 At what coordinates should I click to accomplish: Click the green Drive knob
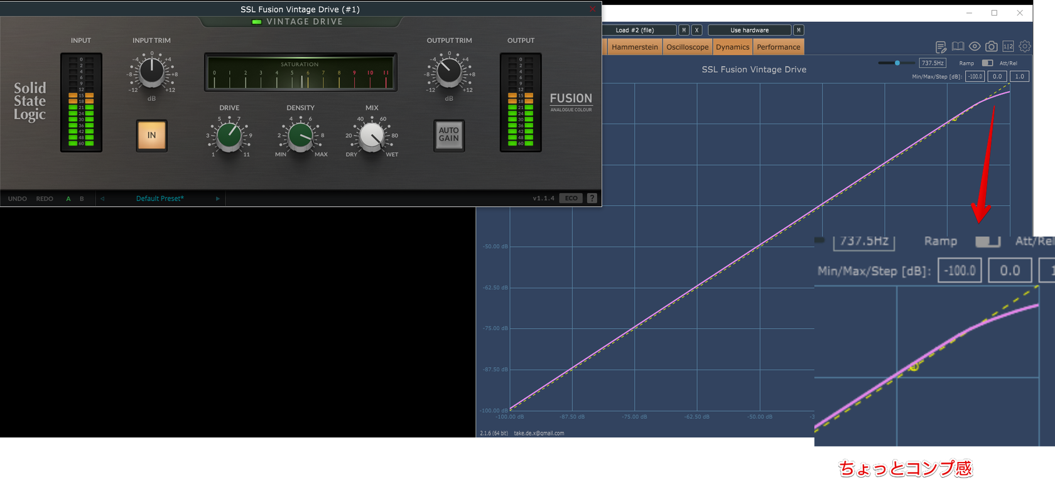tap(229, 136)
